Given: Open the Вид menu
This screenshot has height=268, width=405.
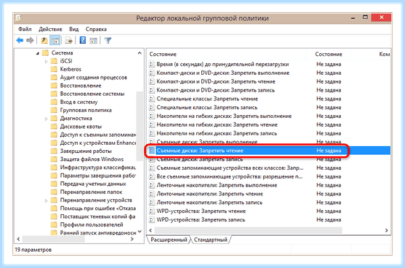Looking at the screenshot, I should coord(74,29).
